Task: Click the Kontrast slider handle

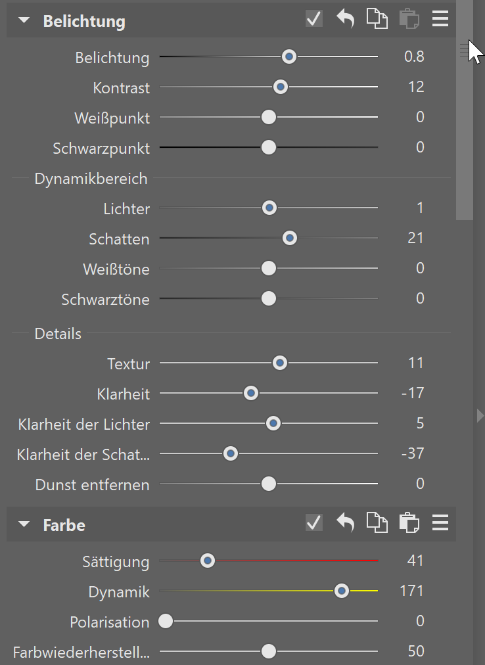Action: click(280, 87)
